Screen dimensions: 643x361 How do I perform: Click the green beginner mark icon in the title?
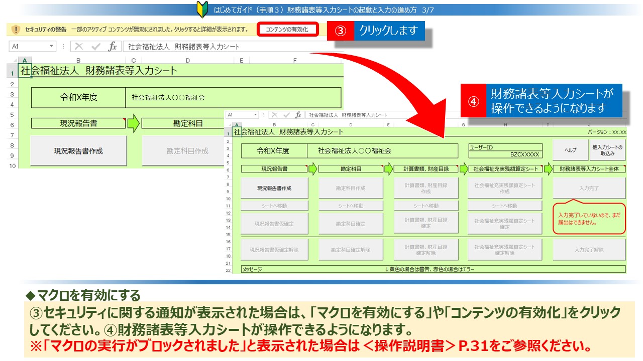coord(202,10)
